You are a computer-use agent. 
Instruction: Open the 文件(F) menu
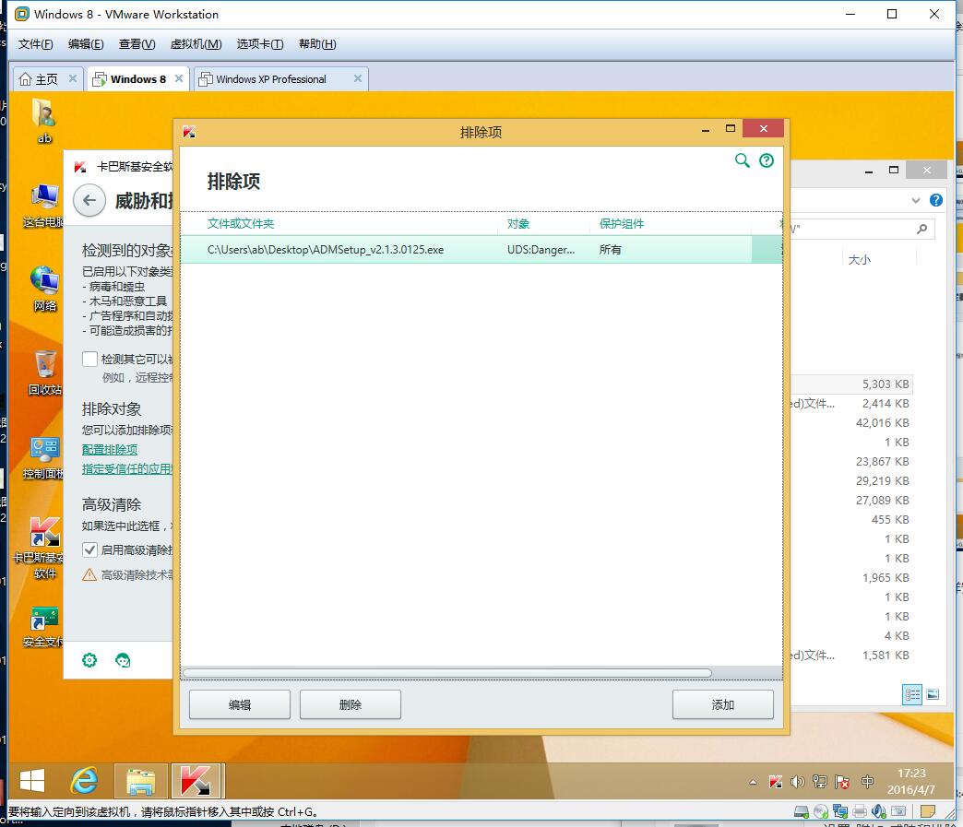tap(36, 44)
